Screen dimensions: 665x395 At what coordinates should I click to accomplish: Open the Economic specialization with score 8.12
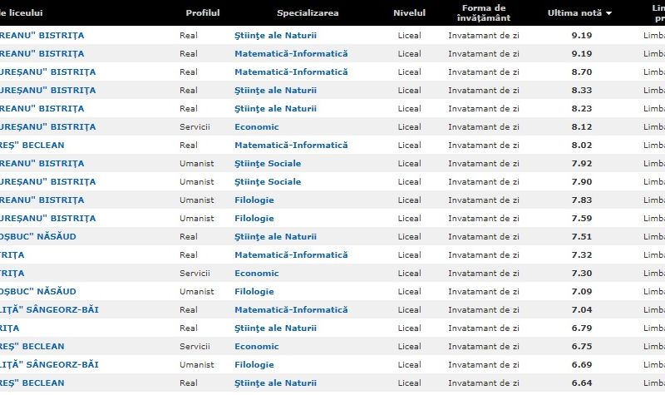tap(257, 126)
